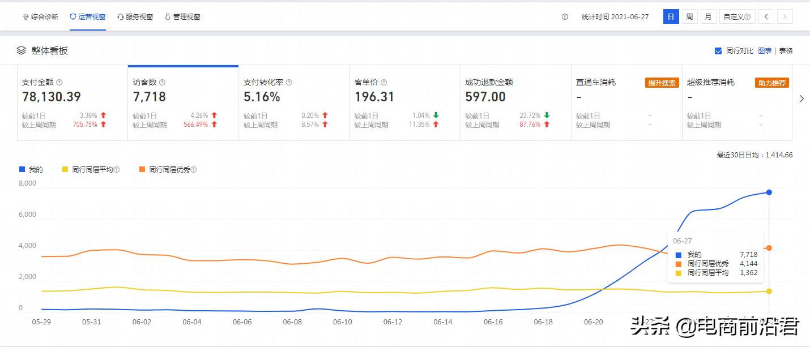This screenshot has width=810, height=347.
Task: Click the layers icon beside 整体看板
Action: pyautogui.click(x=22, y=50)
